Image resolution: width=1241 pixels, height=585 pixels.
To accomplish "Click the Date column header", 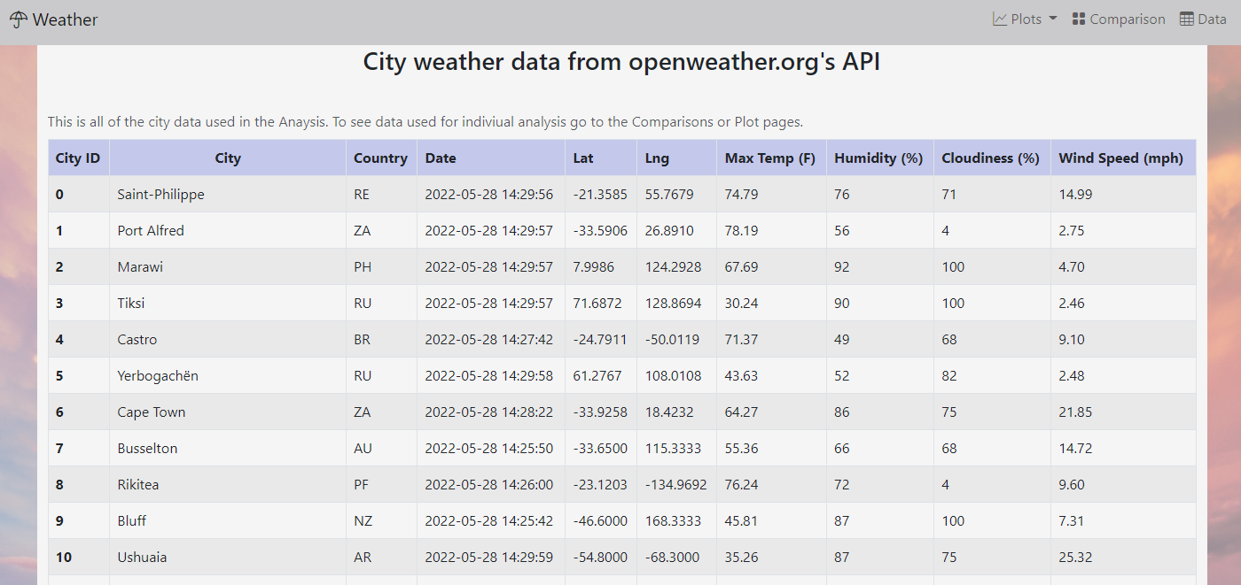I will pos(491,158).
